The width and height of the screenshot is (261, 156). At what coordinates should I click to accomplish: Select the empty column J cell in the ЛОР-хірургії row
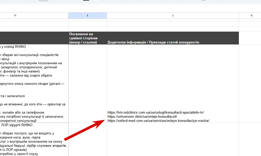click(x=173, y=140)
